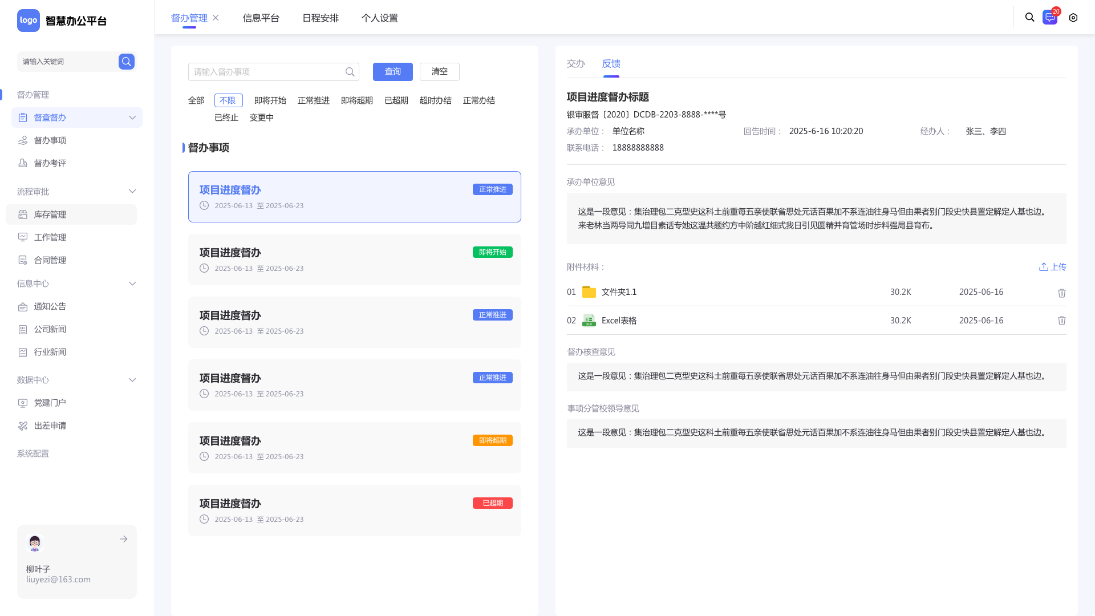Click the 查询 button
Image resolution: width=1095 pixels, height=616 pixels.
point(392,72)
